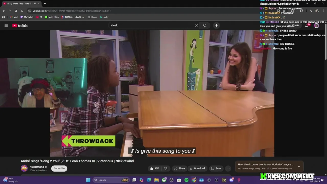Image resolution: width=327 pixels, height=184 pixels.
Task: Clear the search box with the X
Action: click(197, 25)
